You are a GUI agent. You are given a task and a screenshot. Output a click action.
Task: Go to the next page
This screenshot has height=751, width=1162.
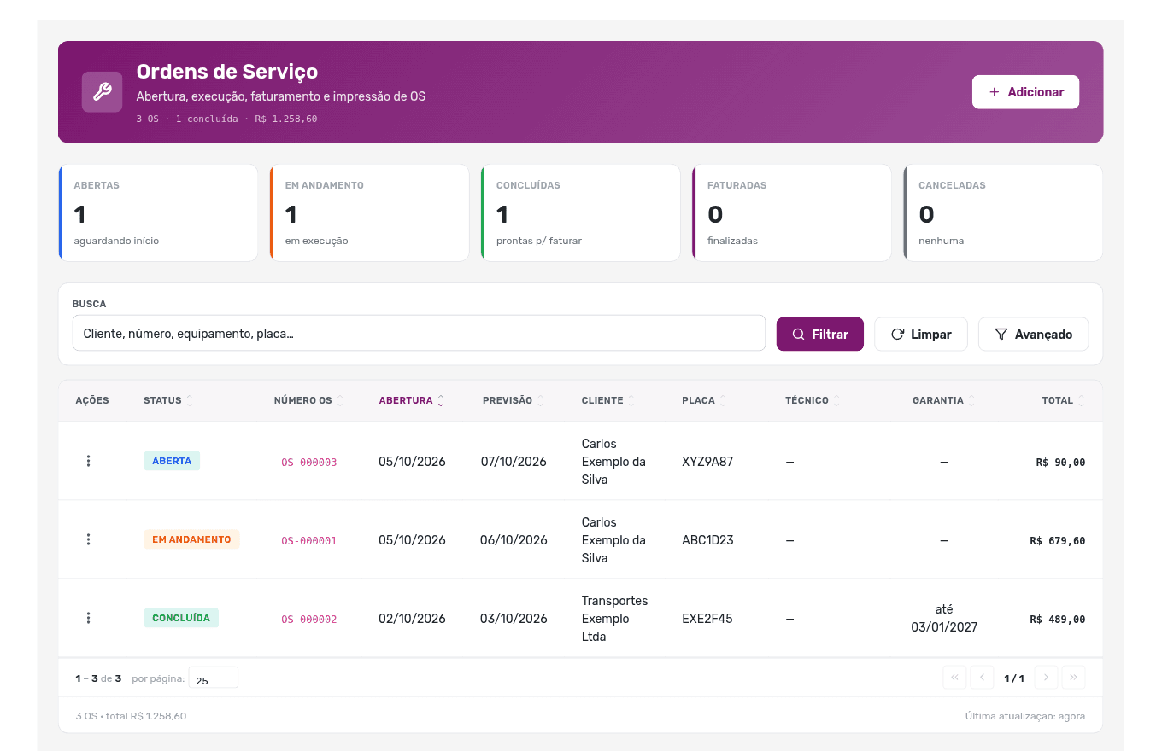point(1046,678)
